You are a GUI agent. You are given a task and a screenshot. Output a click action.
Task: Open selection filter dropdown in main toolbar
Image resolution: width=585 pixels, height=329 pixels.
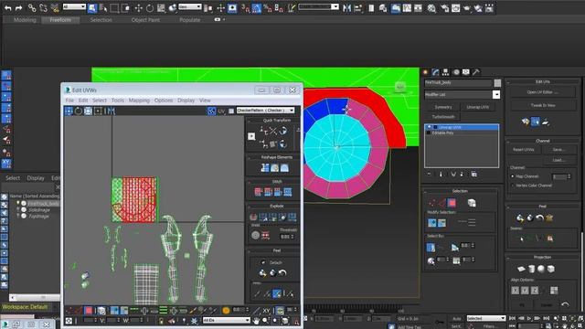point(74,7)
